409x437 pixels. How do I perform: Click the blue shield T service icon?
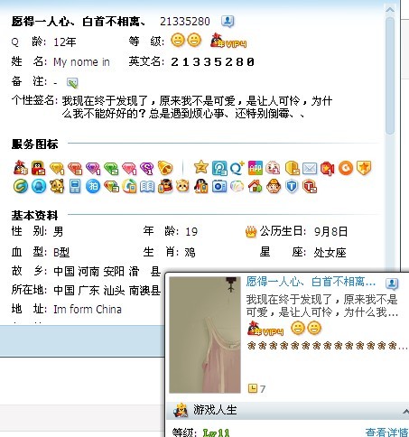(x=292, y=186)
